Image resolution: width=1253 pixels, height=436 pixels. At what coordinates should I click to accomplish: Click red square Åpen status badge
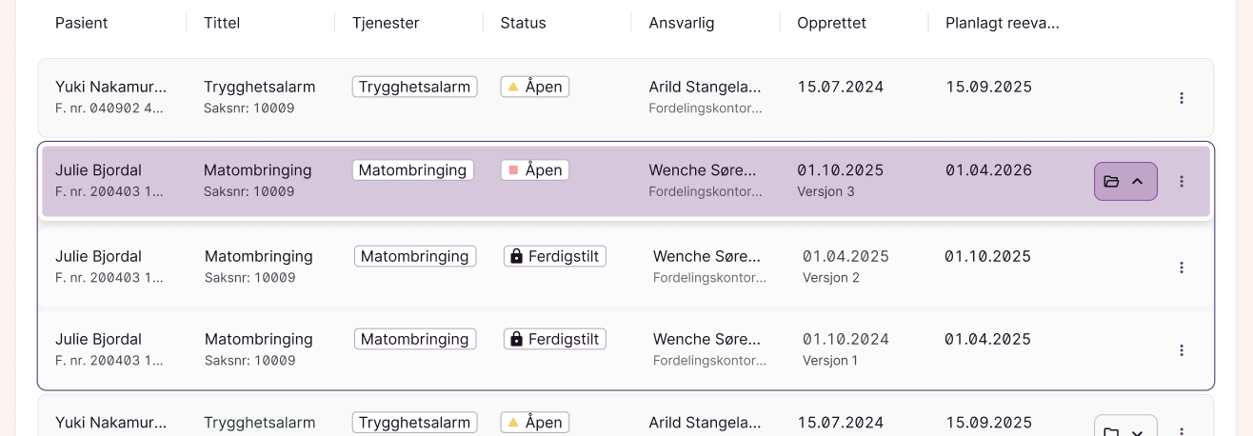[534, 170]
